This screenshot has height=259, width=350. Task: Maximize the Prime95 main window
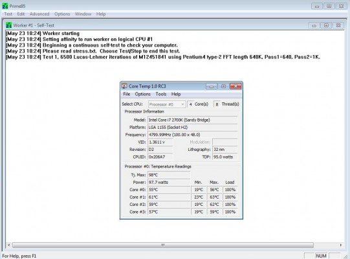[329, 6]
